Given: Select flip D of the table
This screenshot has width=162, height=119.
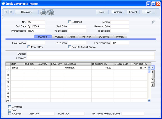Looking at the screenshot, I should pos(152,80).
